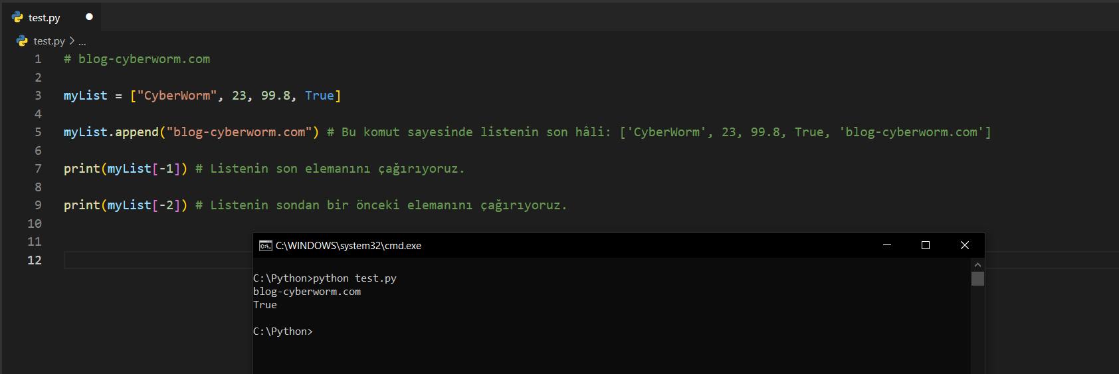Screen dimensions: 1119x374
Task: Expand the breadcrumb chevron after test.py
Action: pos(72,41)
